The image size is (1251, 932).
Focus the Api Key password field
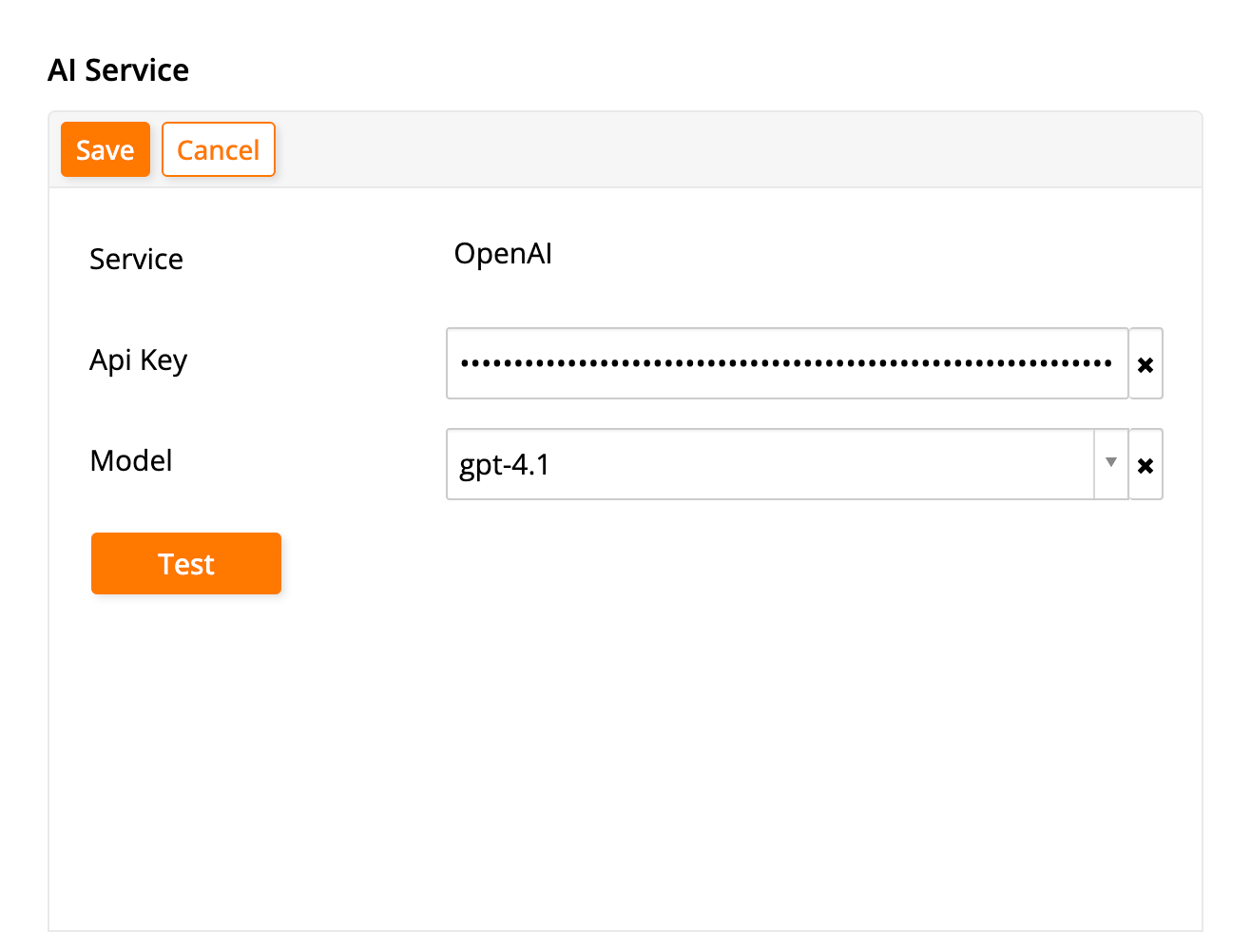786,363
